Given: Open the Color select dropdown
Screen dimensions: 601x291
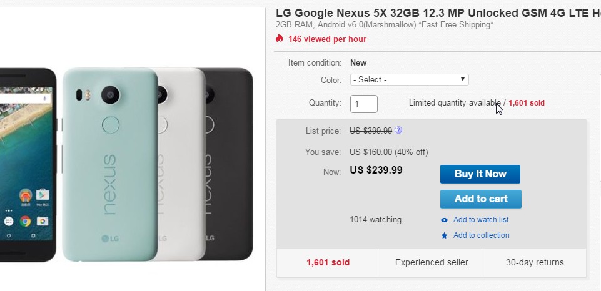Looking at the screenshot, I should [410, 80].
